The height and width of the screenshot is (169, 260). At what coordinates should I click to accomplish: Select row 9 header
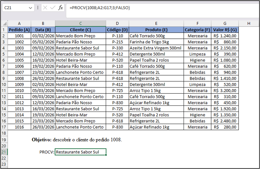tap(4, 78)
